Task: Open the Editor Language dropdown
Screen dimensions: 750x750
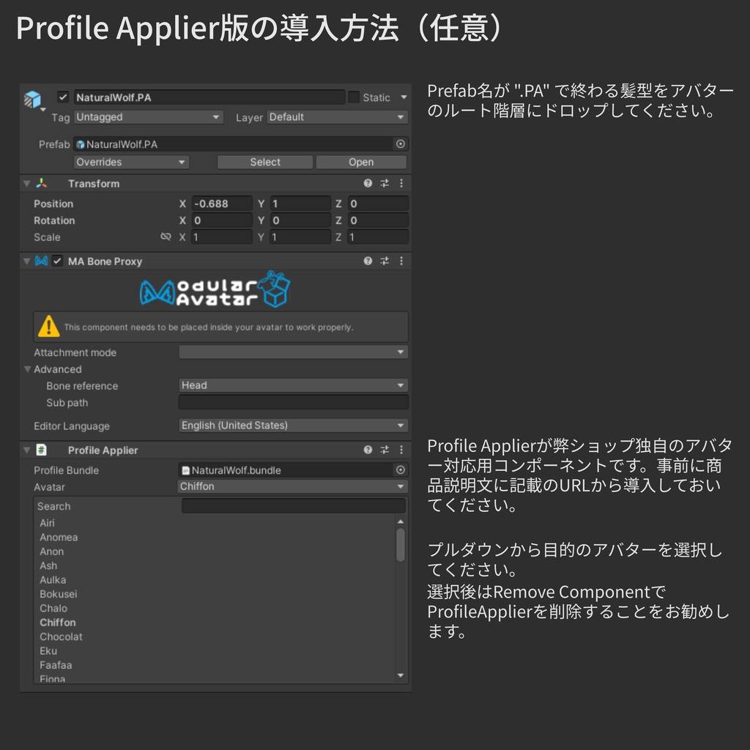Action: point(293,426)
